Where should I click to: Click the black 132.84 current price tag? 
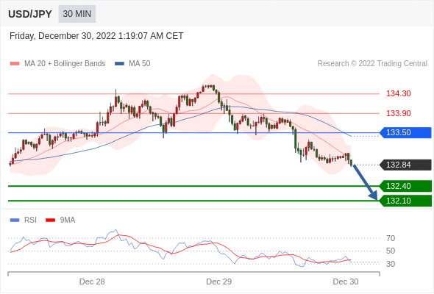pos(405,165)
